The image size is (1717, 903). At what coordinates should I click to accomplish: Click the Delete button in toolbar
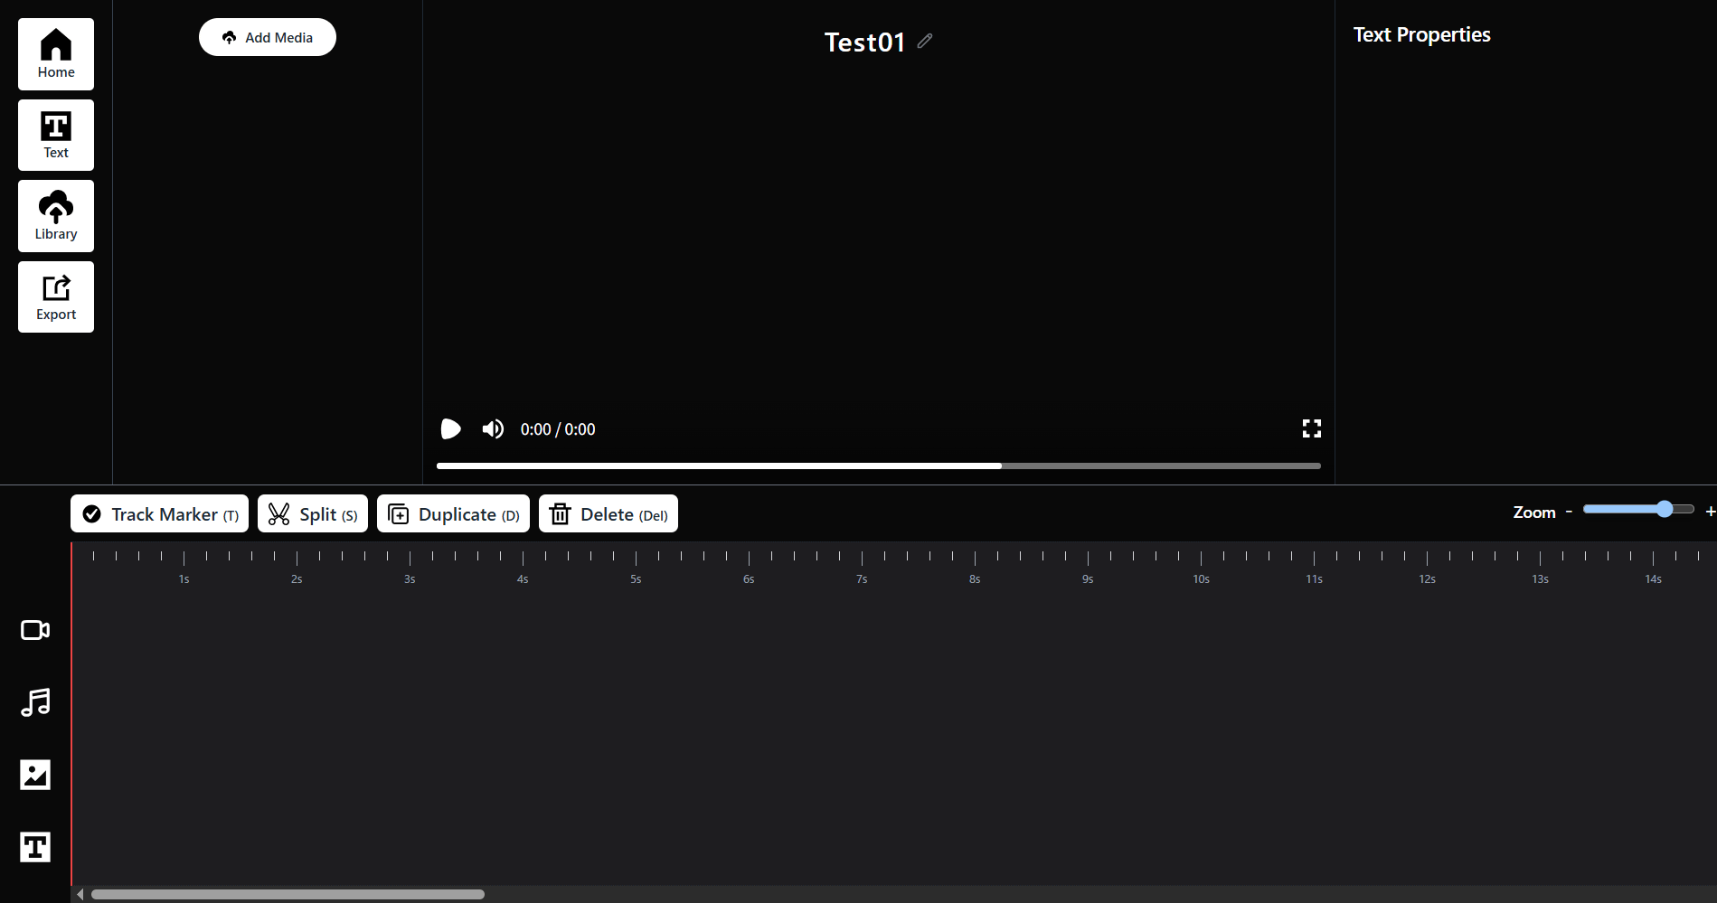(608, 513)
